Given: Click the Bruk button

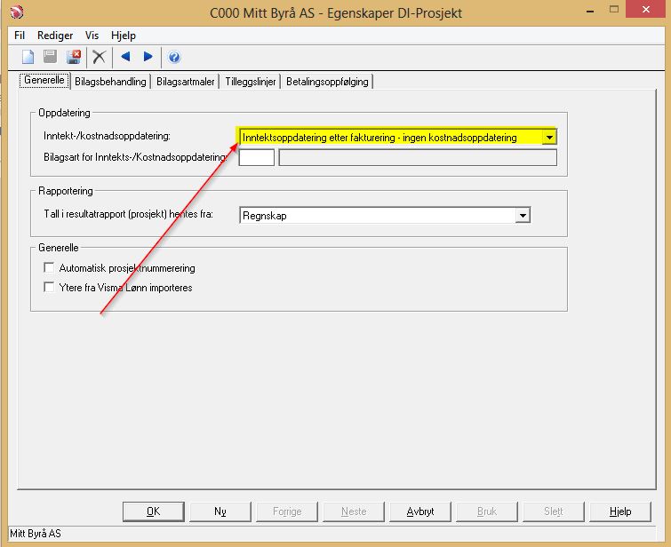Looking at the screenshot, I should tap(486, 511).
